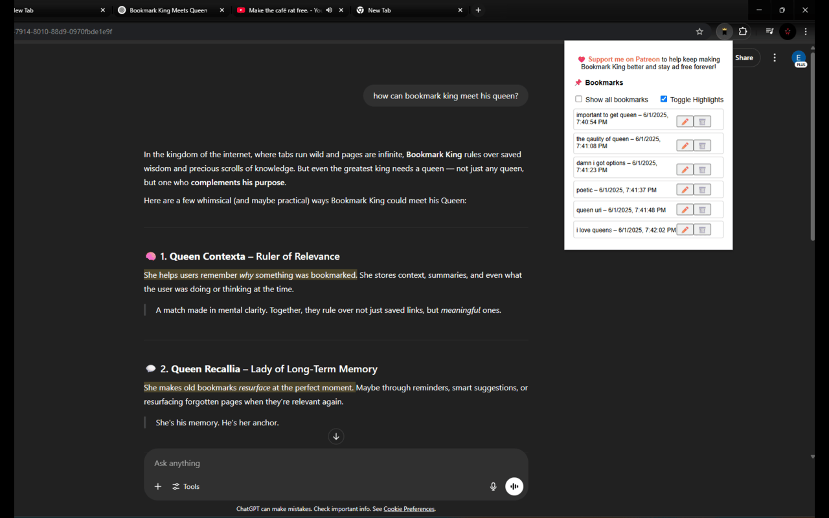The height and width of the screenshot is (518, 829).
Task: Open a new browser tab
Action: click(478, 10)
